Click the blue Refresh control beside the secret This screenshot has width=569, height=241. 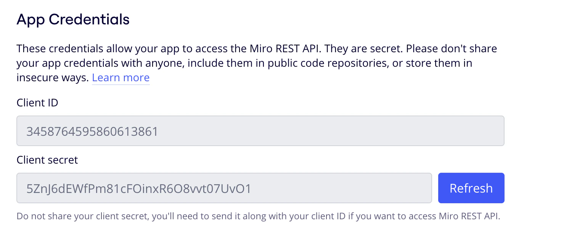coord(471,188)
